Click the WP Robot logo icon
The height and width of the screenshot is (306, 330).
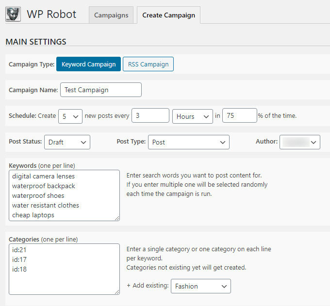pyautogui.click(x=13, y=14)
